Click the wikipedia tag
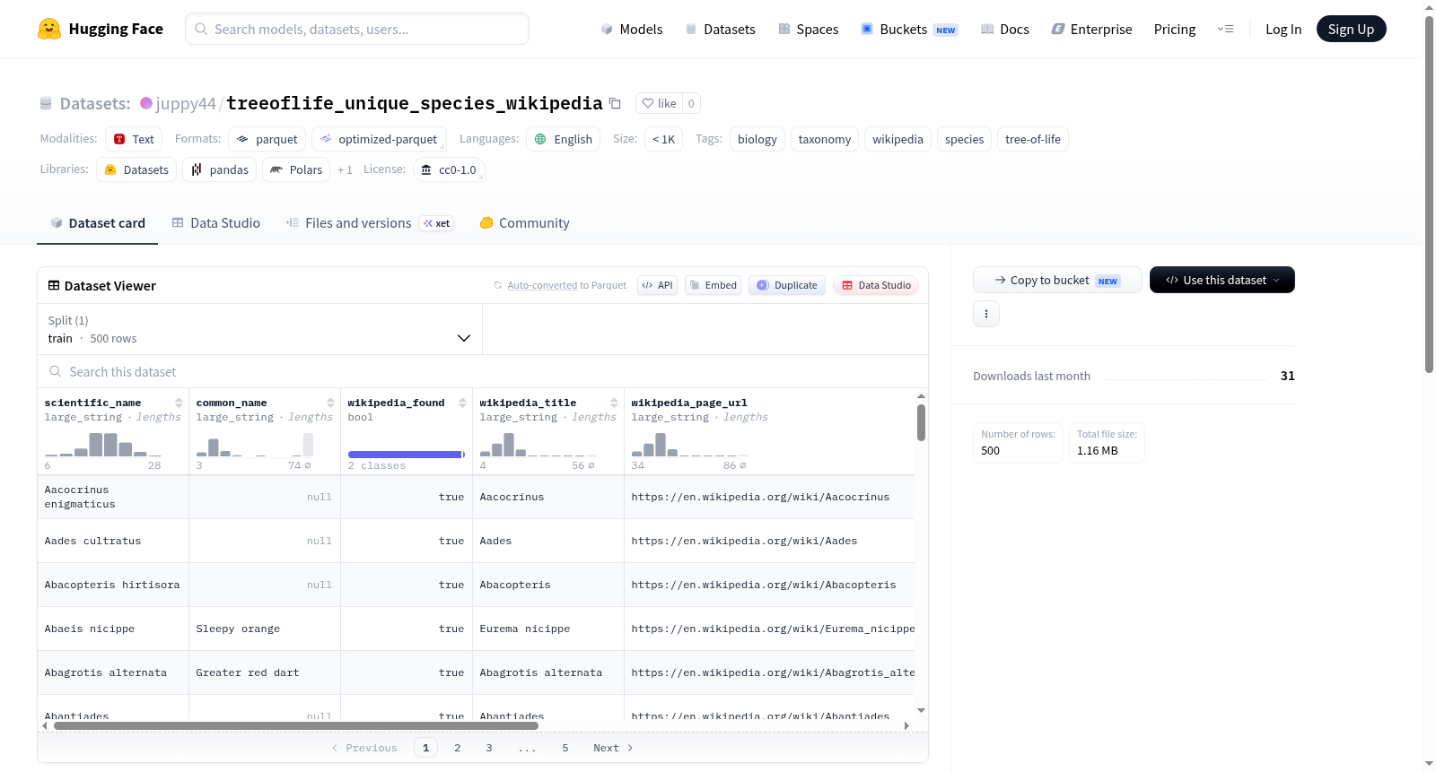Screen dimensions: 1436x772 897,139
